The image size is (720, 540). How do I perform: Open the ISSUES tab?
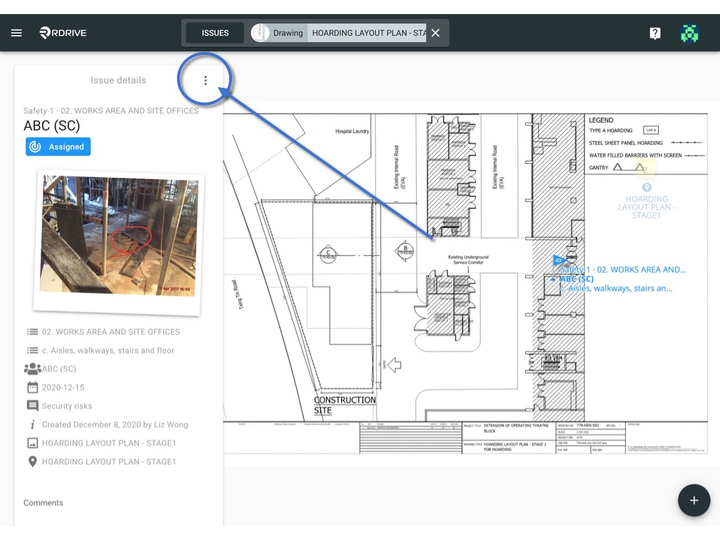[x=215, y=33]
